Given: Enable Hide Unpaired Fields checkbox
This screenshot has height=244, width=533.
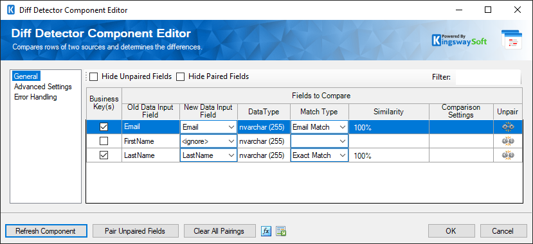Looking at the screenshot, I should (x=94, y=76).
